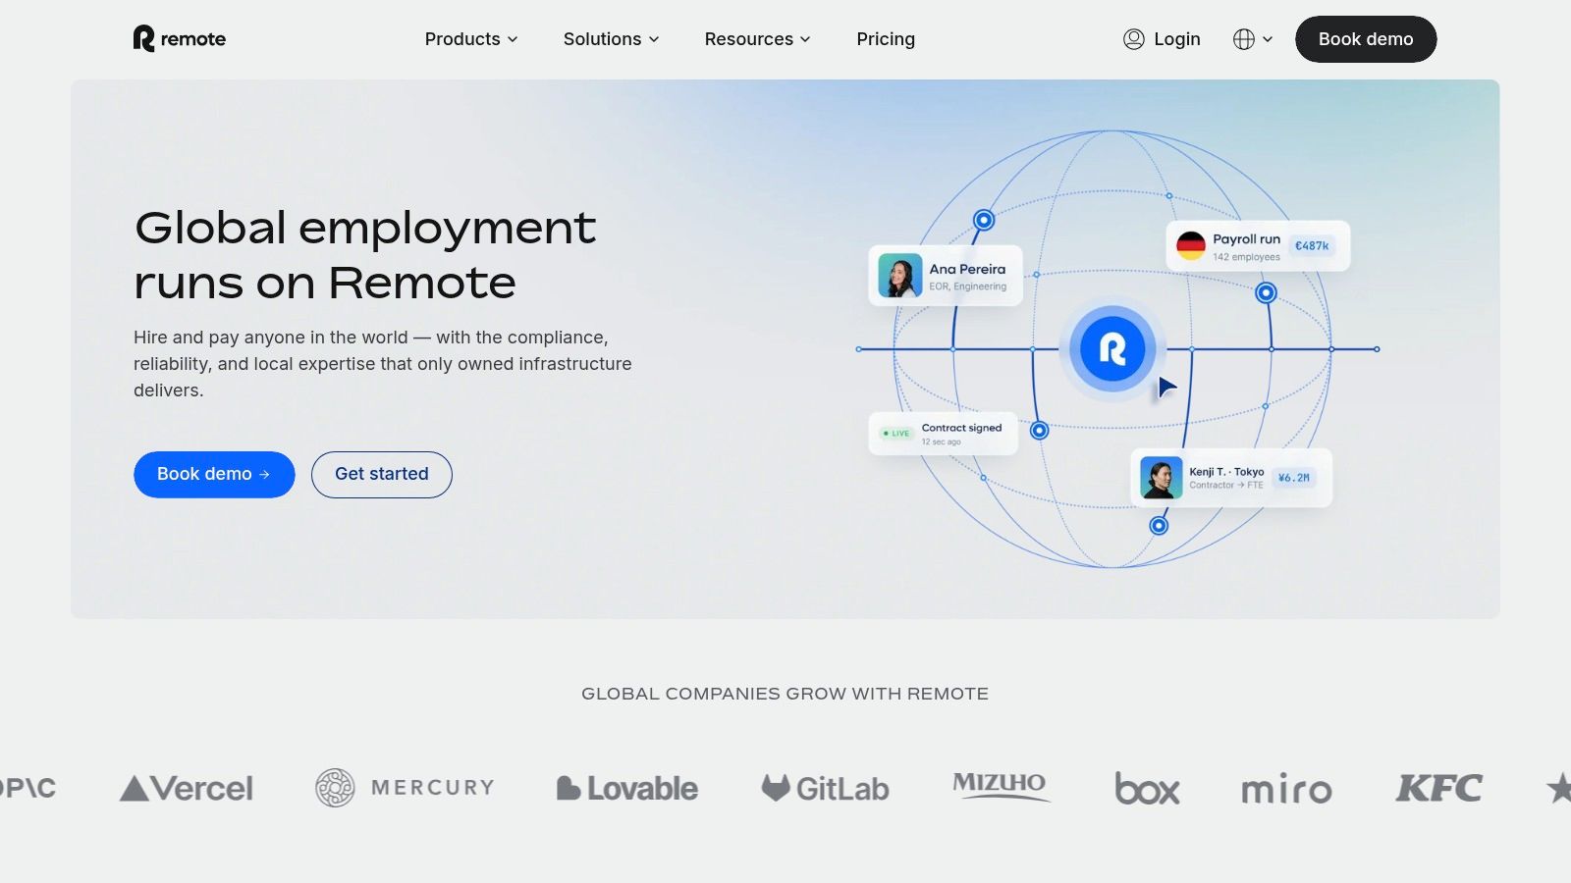1571x883 pixels.
Task: Click the German flag icon
Action: 1191,246
